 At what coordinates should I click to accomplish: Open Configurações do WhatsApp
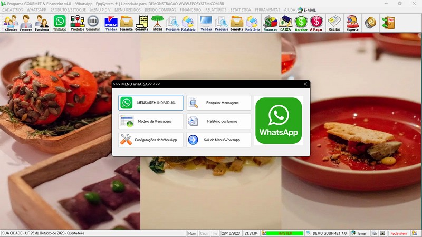tap(151, 140)
